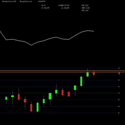The image size is (125, 125).
Task: Click the 80 price axis label
Action: [x=119, y=80]
